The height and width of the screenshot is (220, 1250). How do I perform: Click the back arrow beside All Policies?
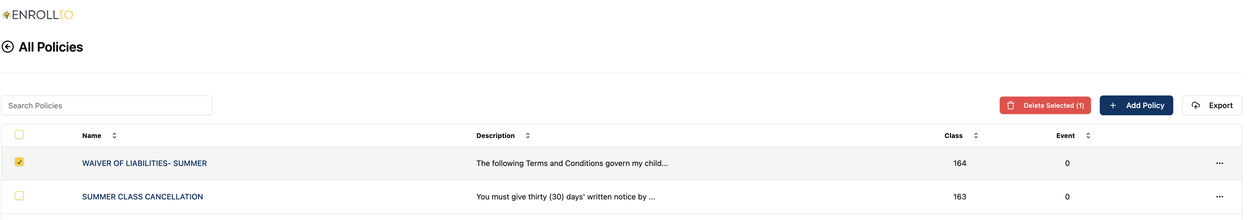coord(8,47)
